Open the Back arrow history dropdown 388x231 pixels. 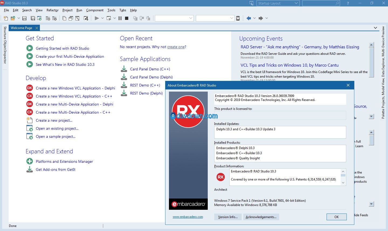[x=254, y=18]
